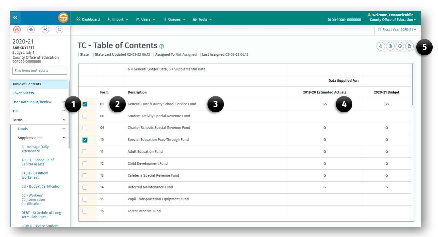438x237 pixels.
Task: Open the Import menu
Action: 117,19
